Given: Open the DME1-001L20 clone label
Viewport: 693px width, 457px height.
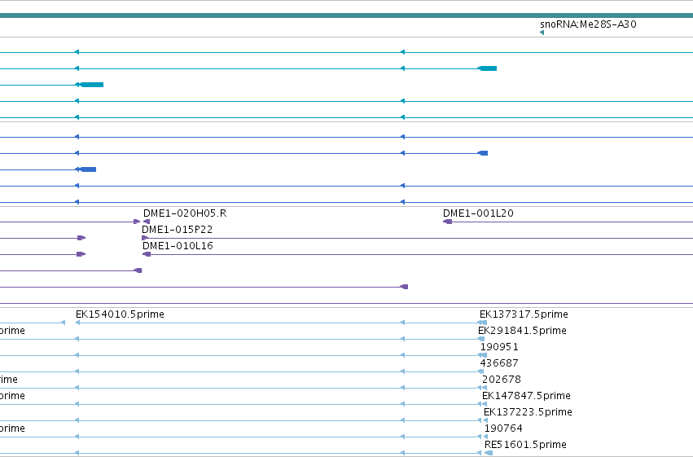Looking at the screenshot, I should click(x=478, y=213).
